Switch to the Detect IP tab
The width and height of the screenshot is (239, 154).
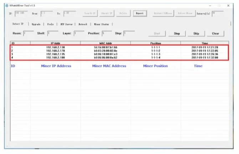18,24
